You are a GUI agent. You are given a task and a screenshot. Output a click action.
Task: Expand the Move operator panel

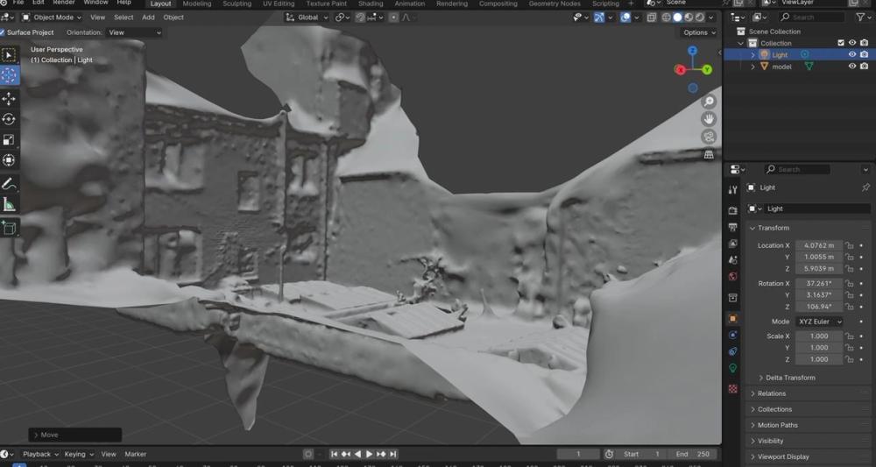click(x=74, y=435)
